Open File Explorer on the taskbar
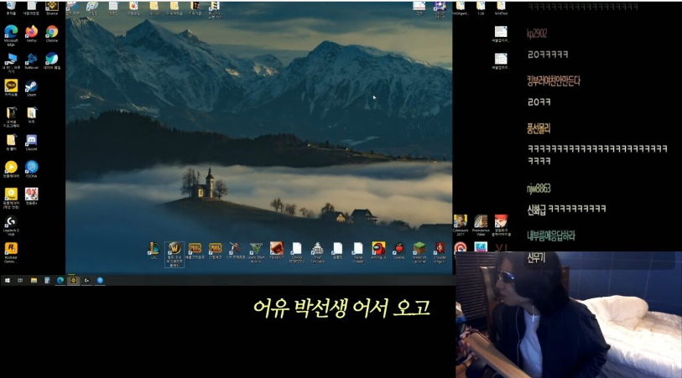This screenshot has width=682, height=378. coord(34,281)
